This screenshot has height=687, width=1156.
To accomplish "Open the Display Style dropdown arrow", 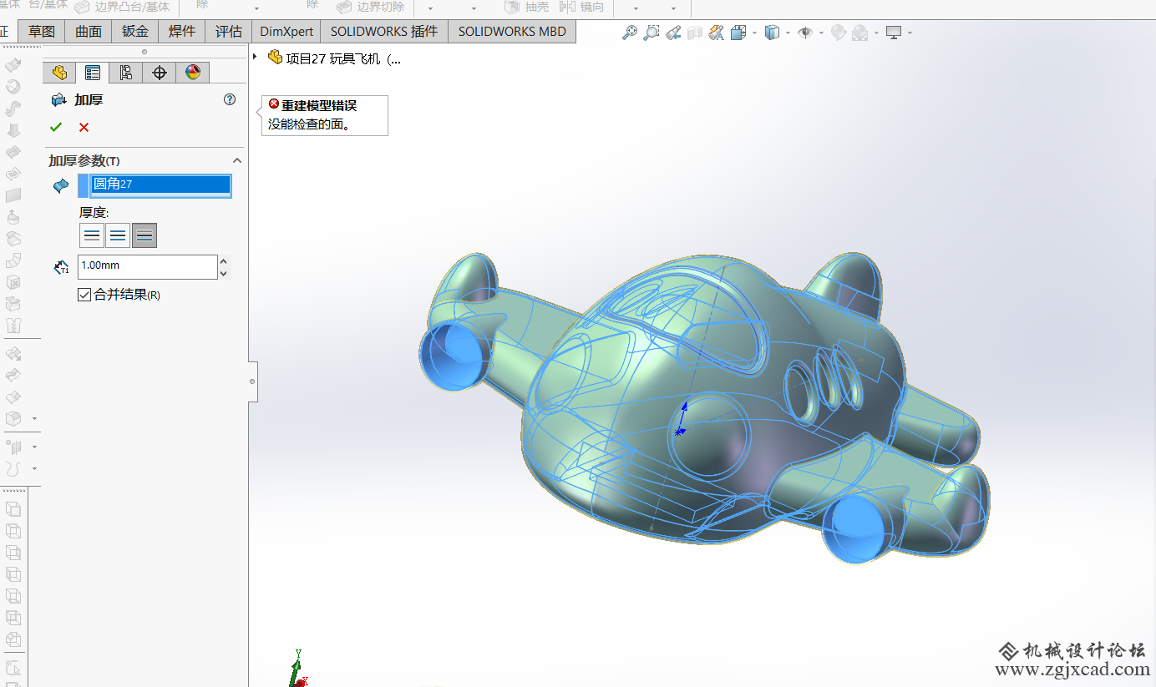I will 788,33.
